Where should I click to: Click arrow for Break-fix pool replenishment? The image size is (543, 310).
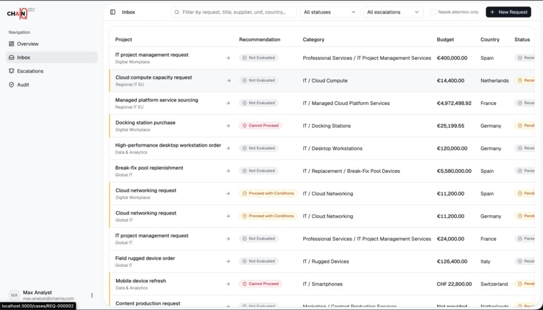[x=228, y=171]
